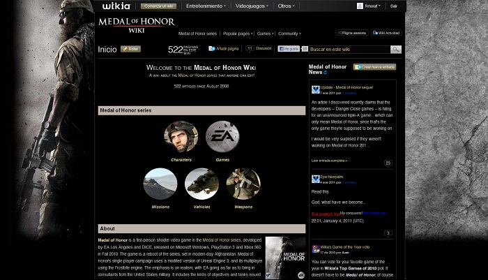Click the Vehicles caption link
Image resolution: width=488 pixels, height=280 pixels.
201,207
